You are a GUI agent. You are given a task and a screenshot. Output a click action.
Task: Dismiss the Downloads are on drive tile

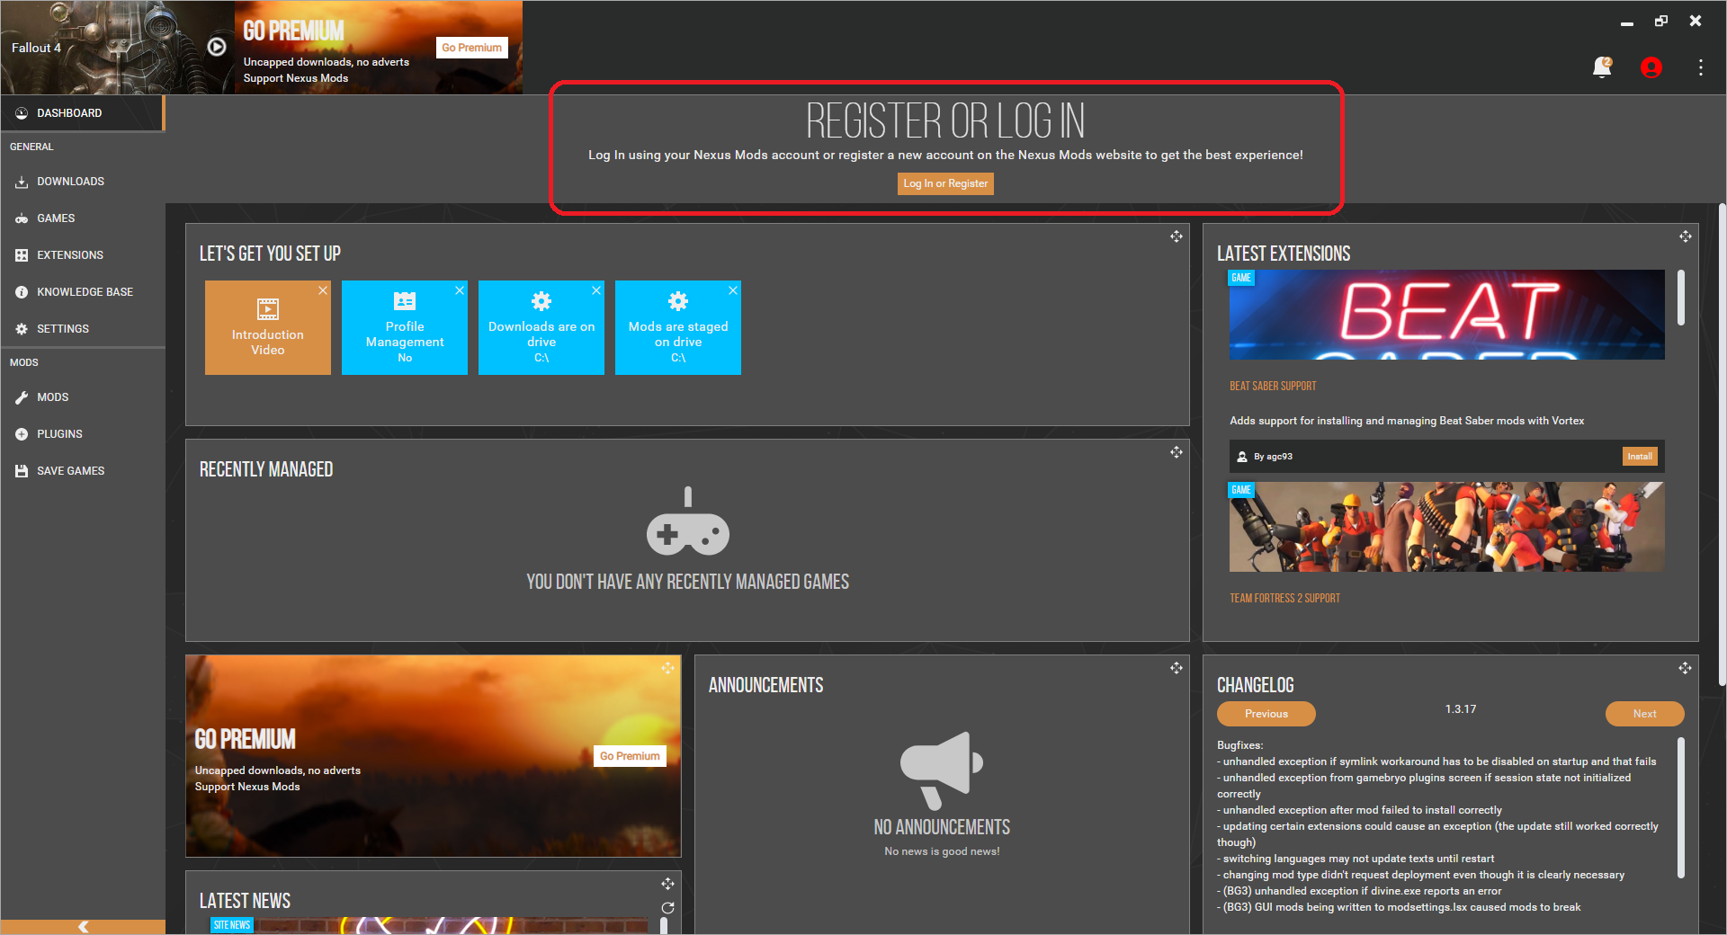coord(596,290)
